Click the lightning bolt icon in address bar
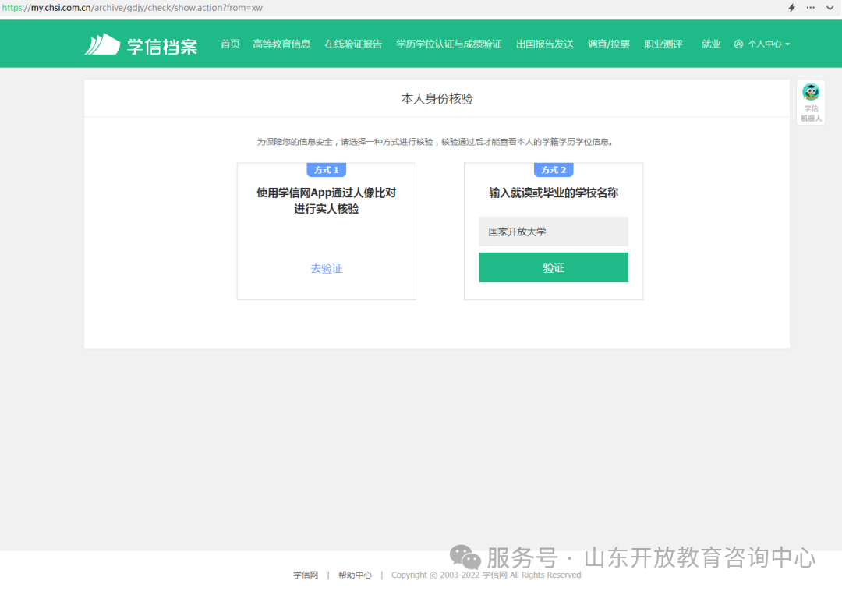 791,8
